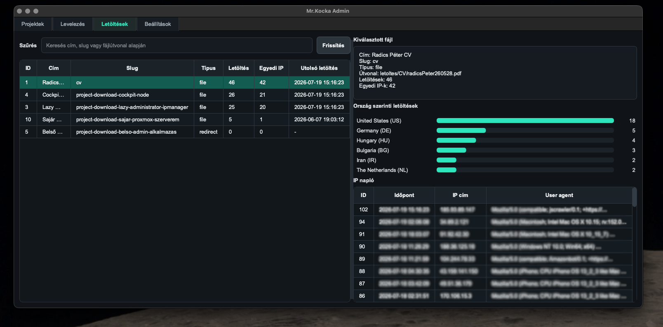Screen dimensions: 663x327
Task: Click the Bulgaria (BG) country label
Action: pos(373,151)
